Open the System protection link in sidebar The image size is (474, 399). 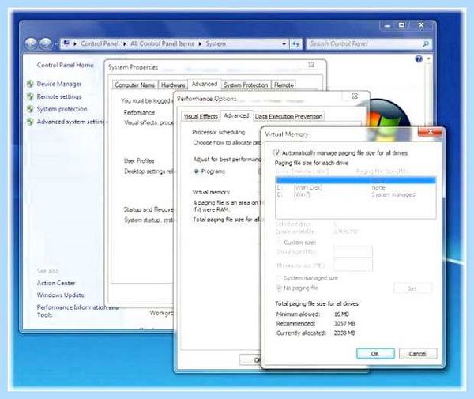[x=62, y=109]
